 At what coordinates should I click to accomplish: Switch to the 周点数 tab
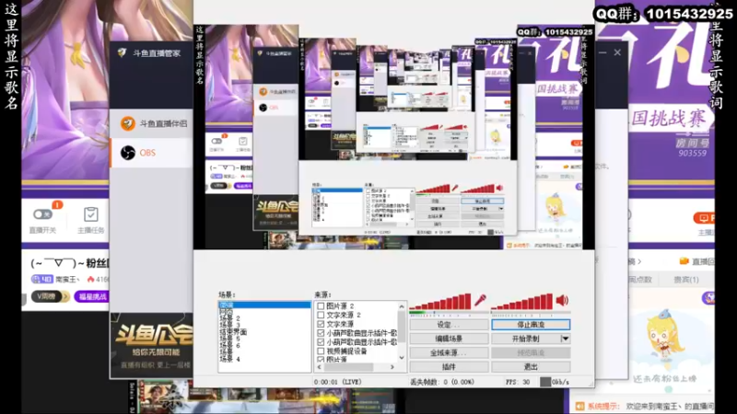point(640,280)
